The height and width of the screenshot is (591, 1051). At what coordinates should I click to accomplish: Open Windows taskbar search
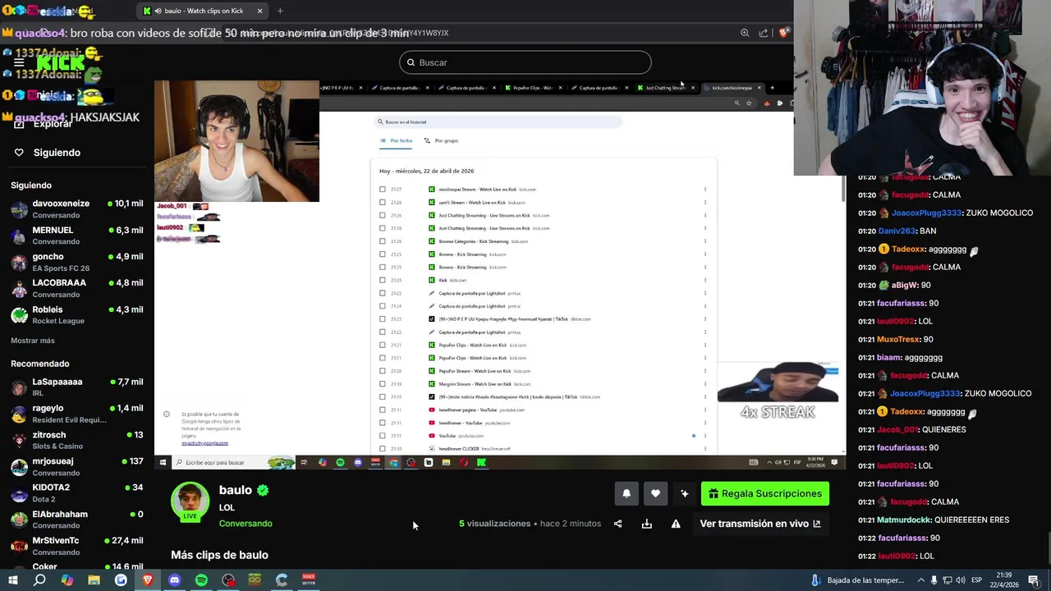[x=39, y=580]
